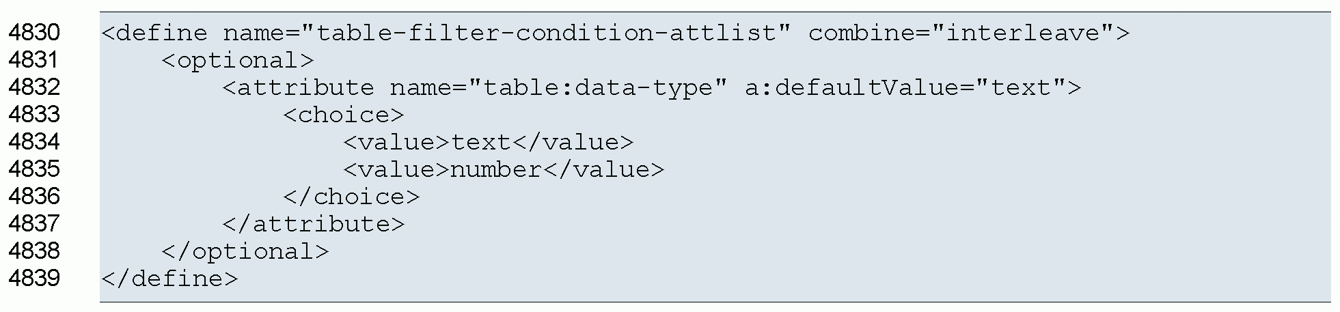Click line number 4837

tap(34, 224)
